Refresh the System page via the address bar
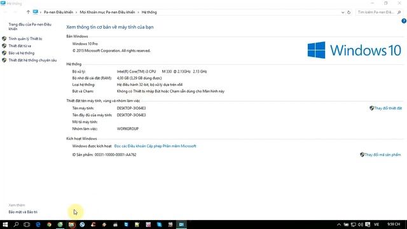The width and height of the screenshot is (407, 229). pyautogui.click(x=349, y=12)
